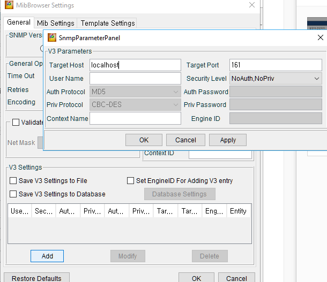Cancel the SnmpParameterPanel dialog
Image resolution: width=327 pixels, height=282 pixels.
(185, 140)
